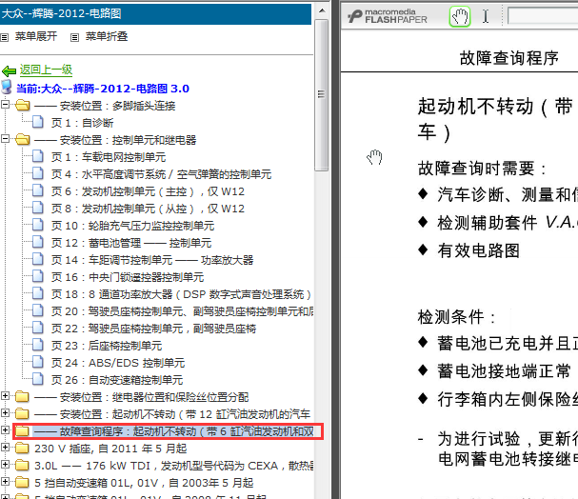Click the computer icon beside 当前:大众--辉腾
578x499 pixels.
tap(7, 87)
